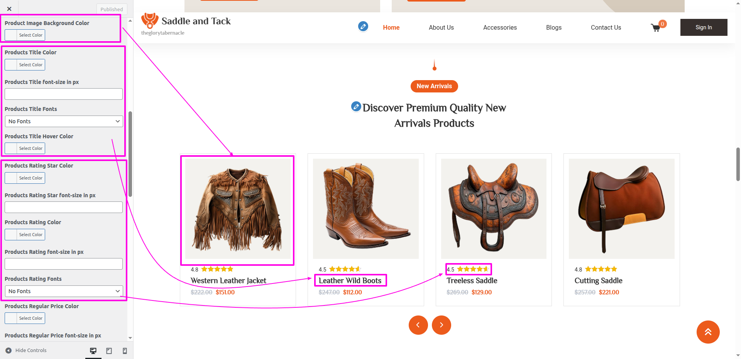The width and height of the screenshot is (741, 359).
Task: Click the scroll-to-top double arrow button
Action: tap(708, 332)
